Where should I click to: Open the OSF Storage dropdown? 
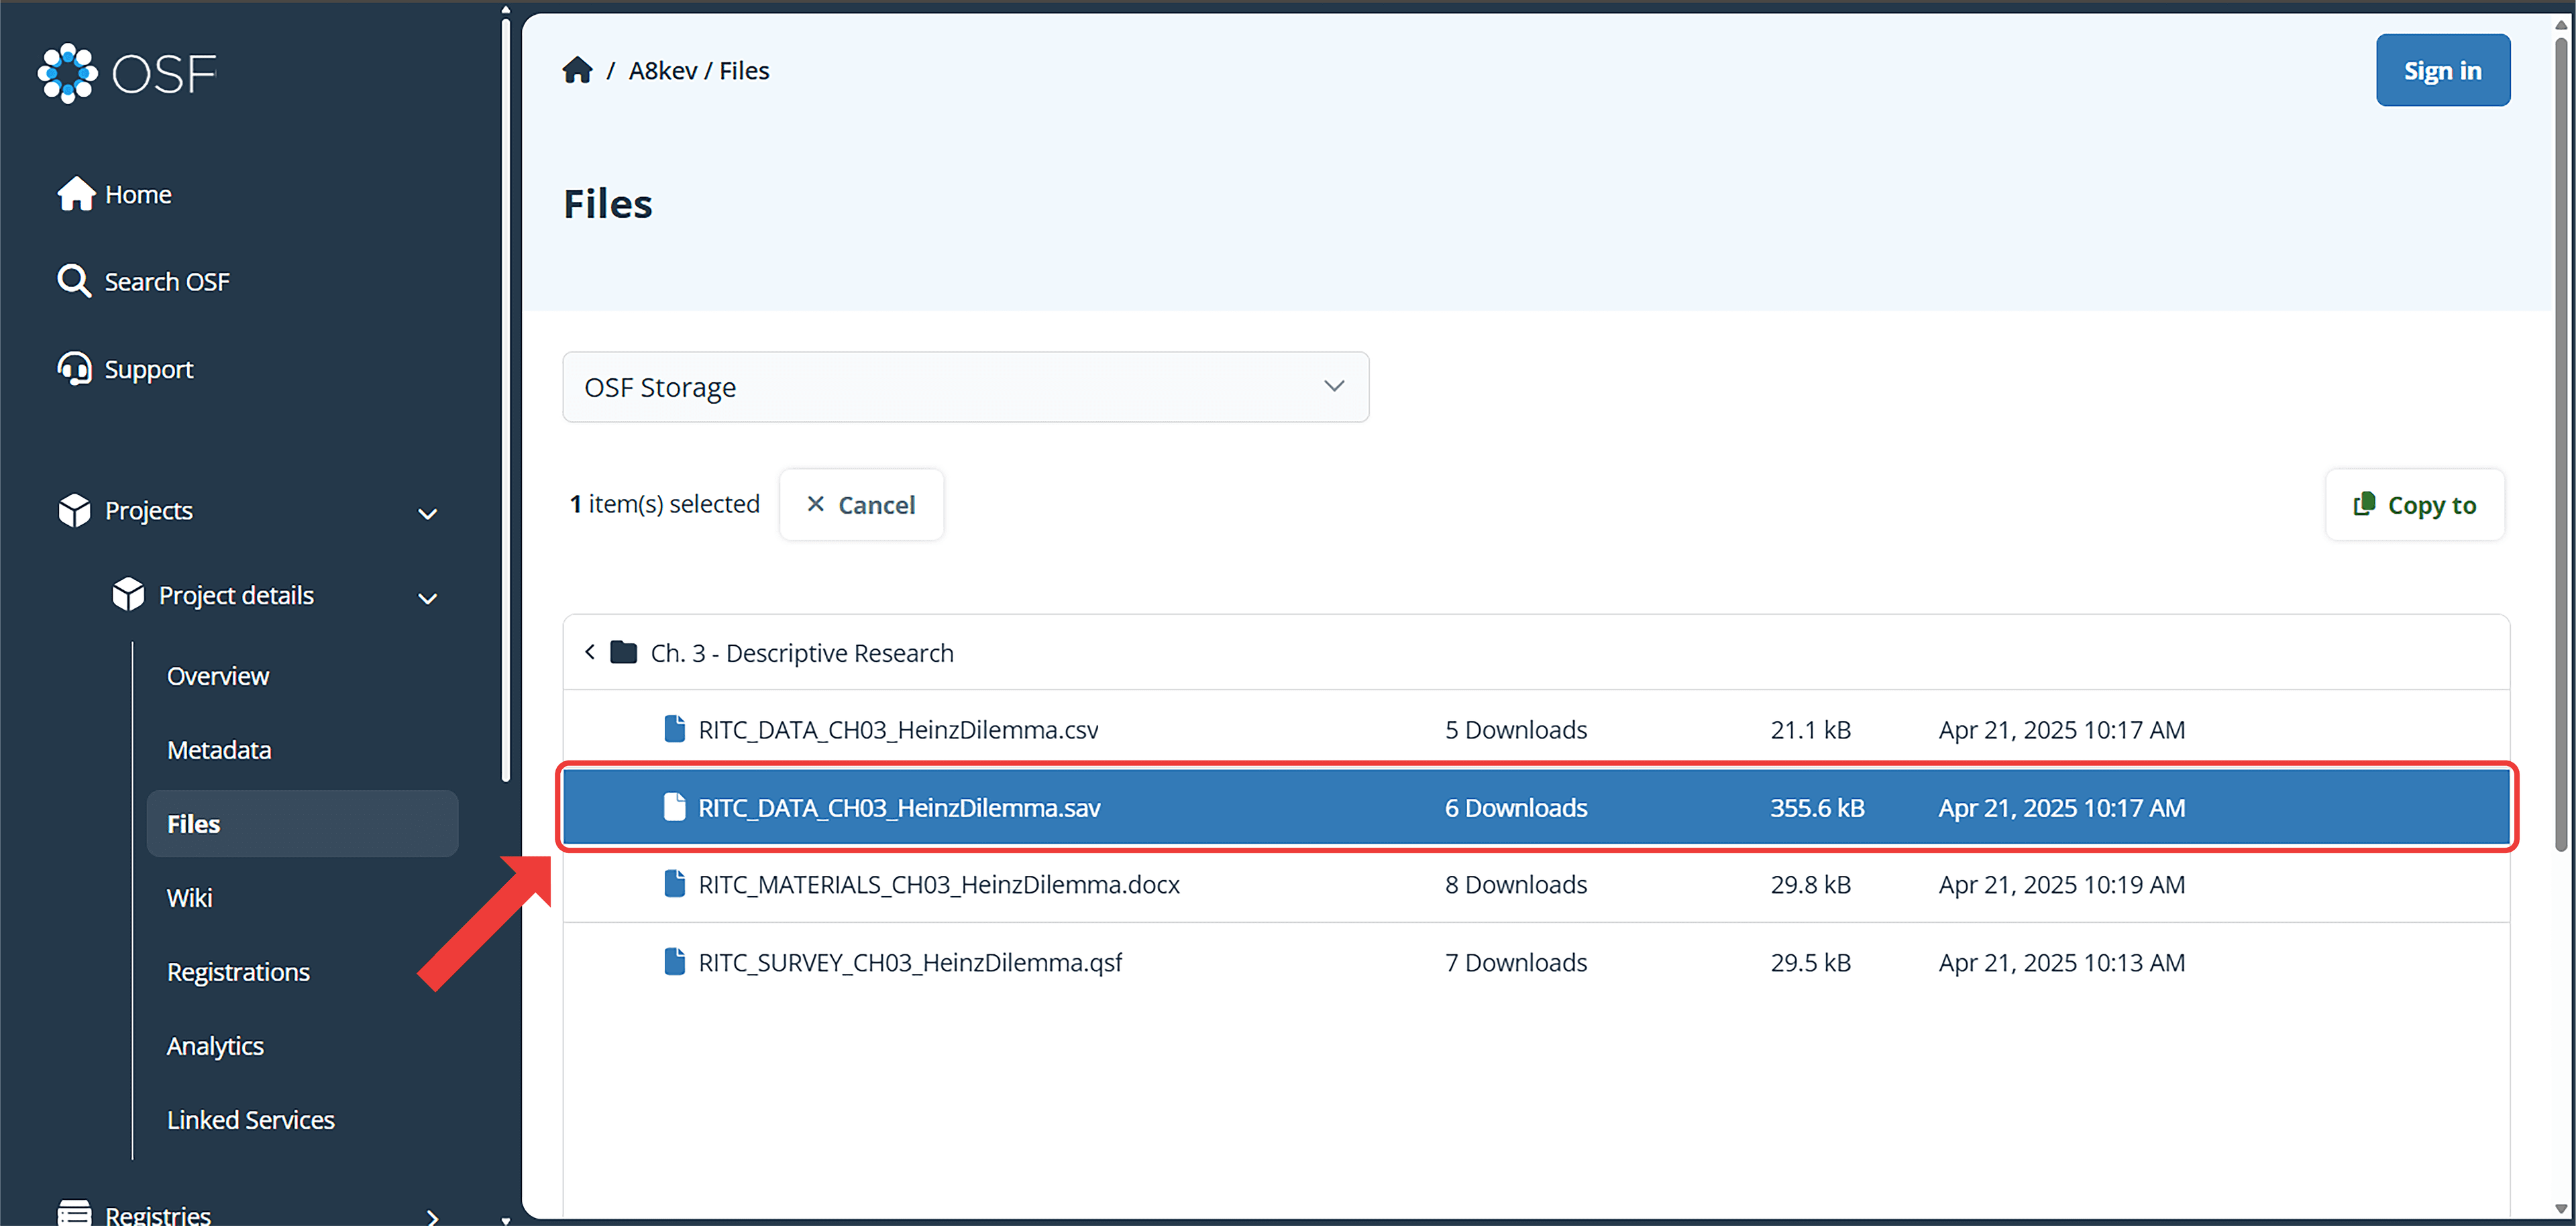point(965,387)
